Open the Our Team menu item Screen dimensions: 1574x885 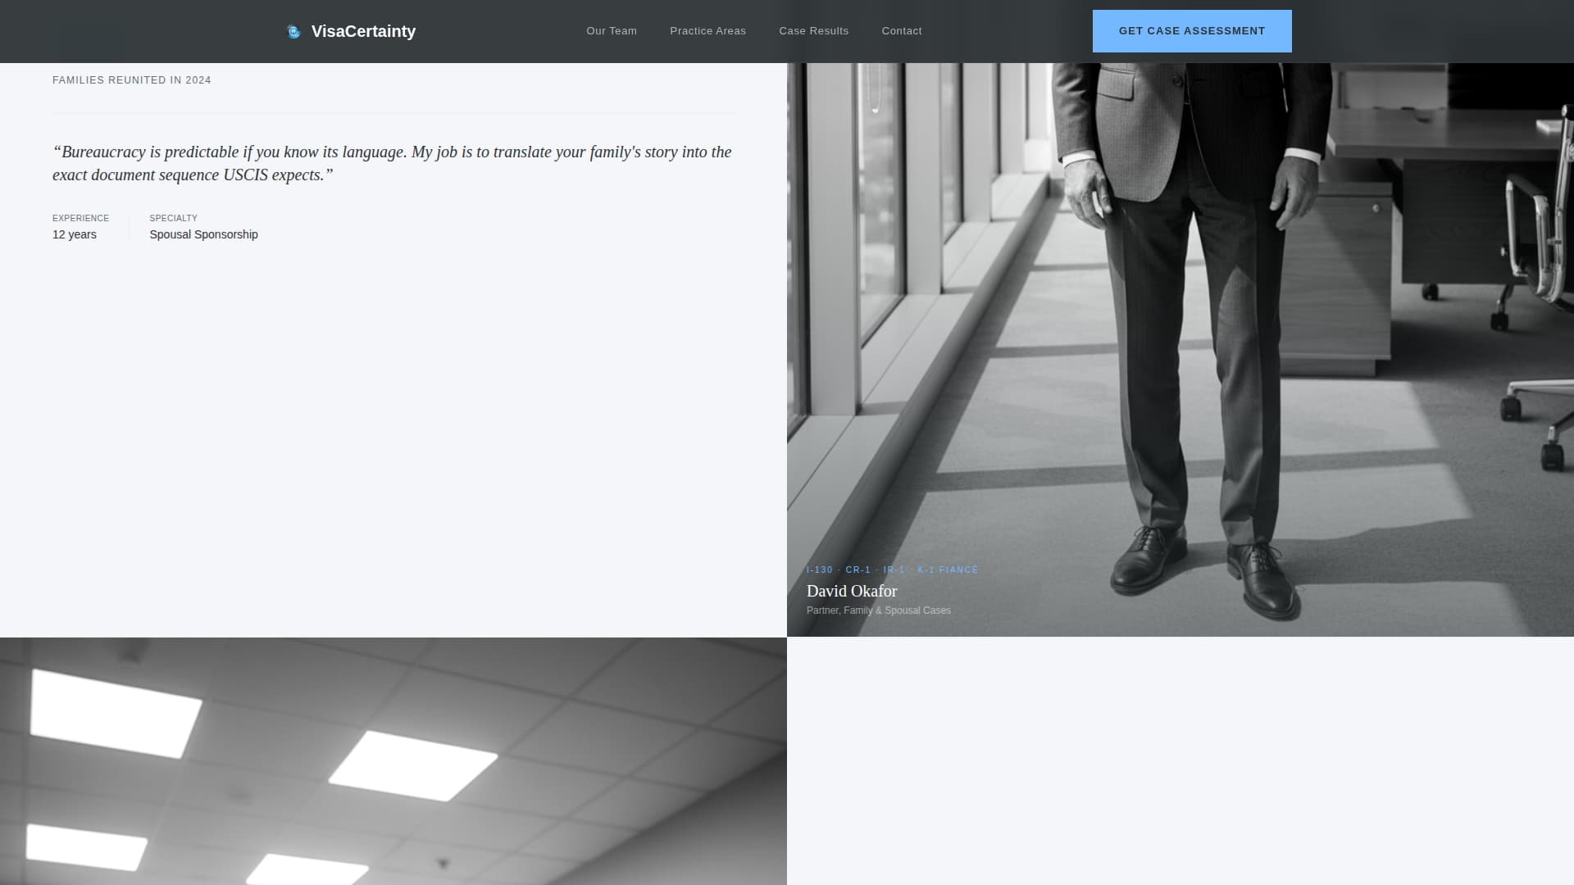pos(612,31)
